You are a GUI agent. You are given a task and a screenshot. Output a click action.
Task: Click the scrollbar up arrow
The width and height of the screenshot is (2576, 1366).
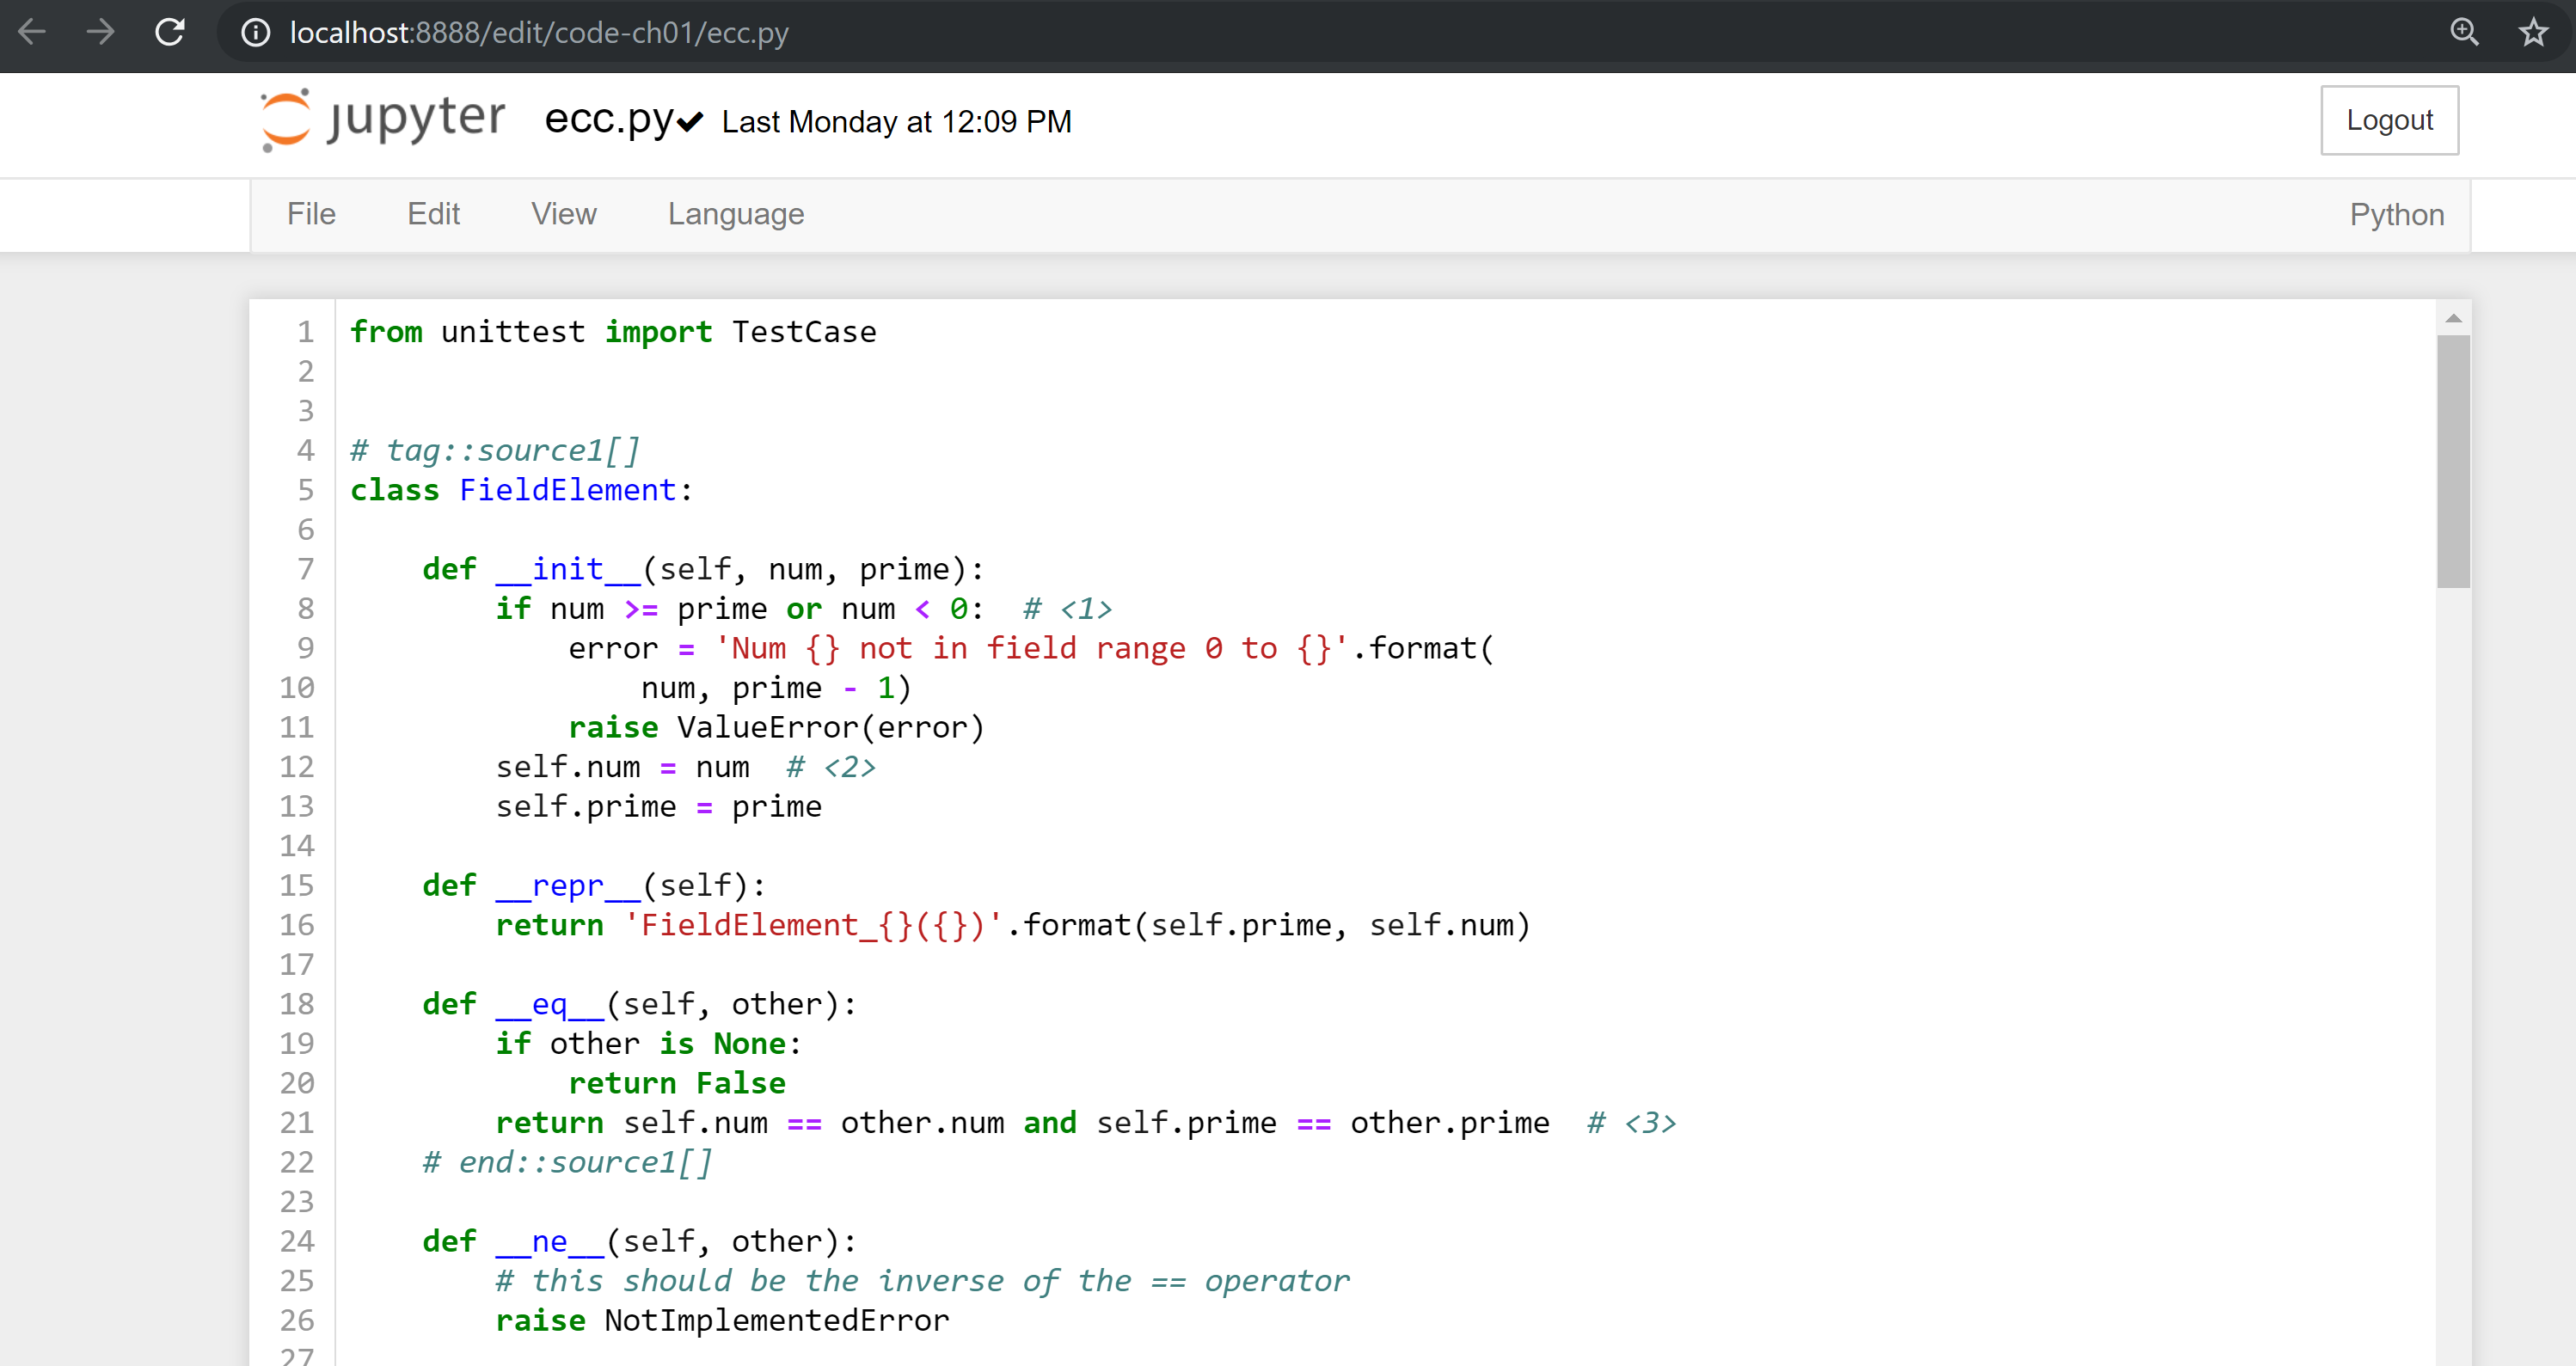point(2454,318)
